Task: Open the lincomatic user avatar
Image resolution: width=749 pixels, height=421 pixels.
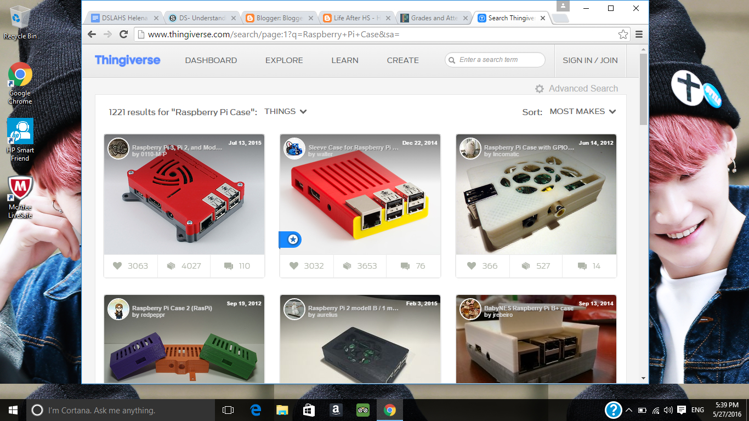Action: click(470, 149)
